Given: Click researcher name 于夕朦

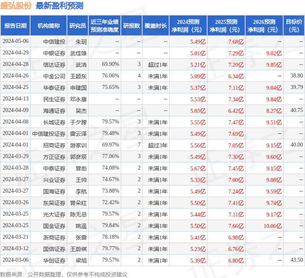Looking at the screenshot, I should pos(78,122).
